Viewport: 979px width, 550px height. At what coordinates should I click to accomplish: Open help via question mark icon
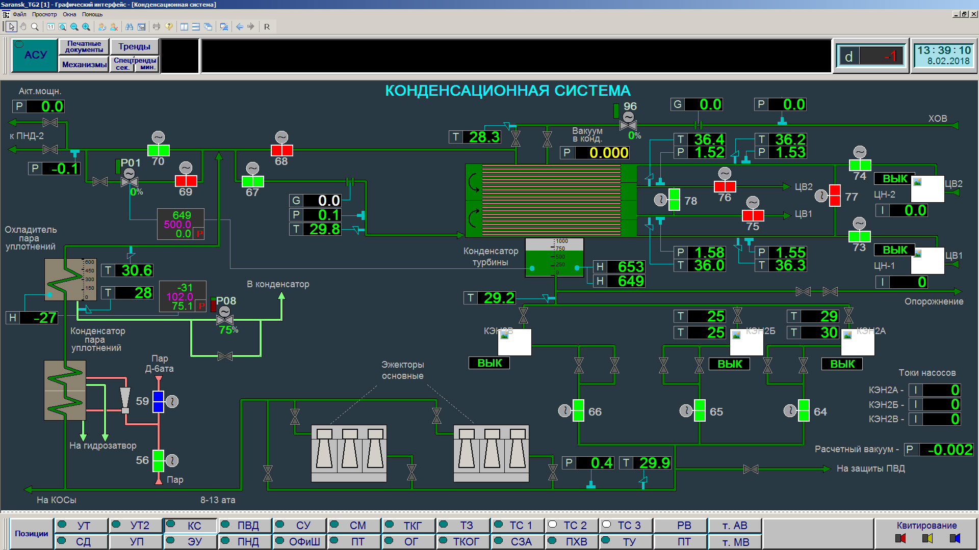[169, 26]
